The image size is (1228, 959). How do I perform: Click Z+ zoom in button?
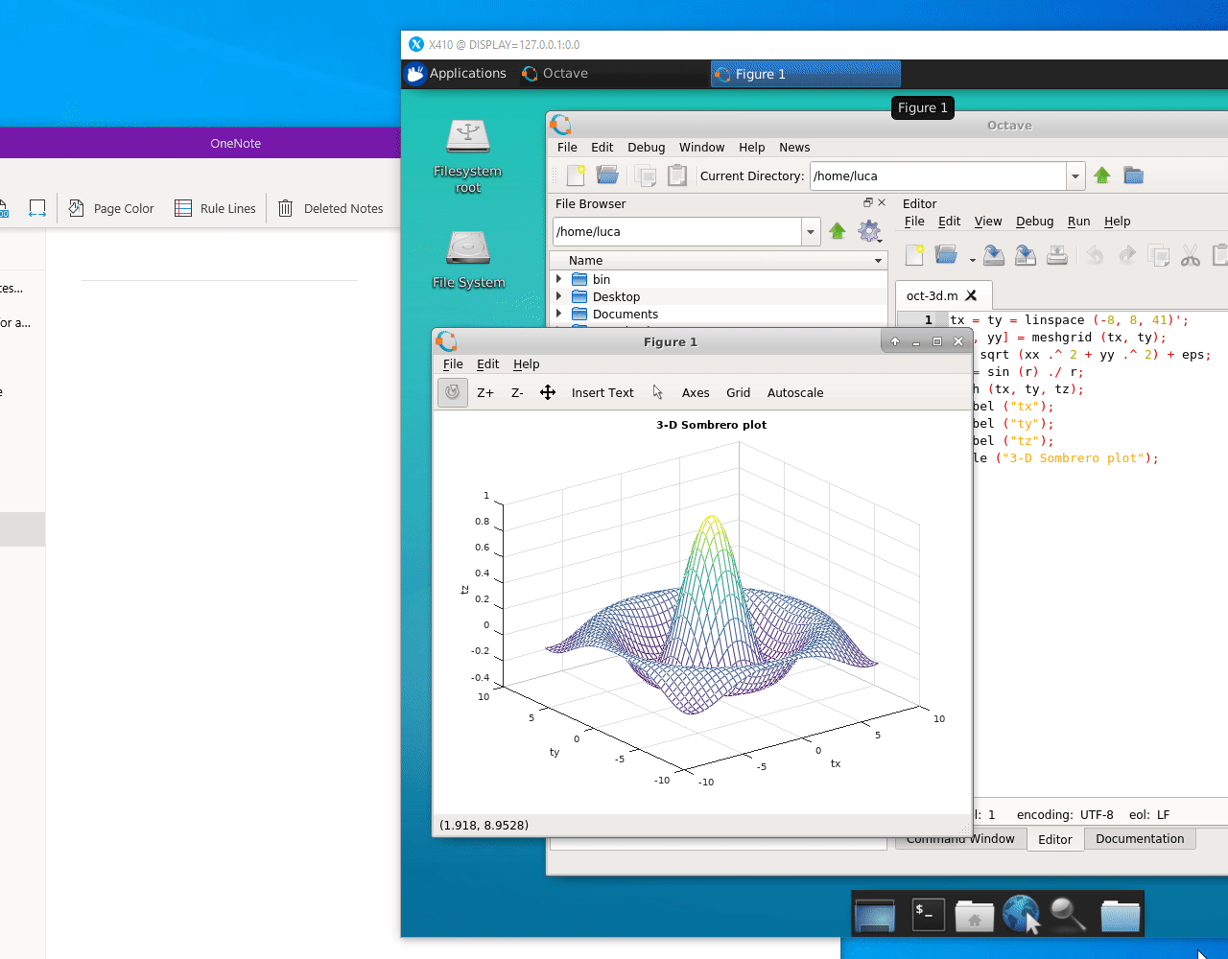(x=485, y=392)
